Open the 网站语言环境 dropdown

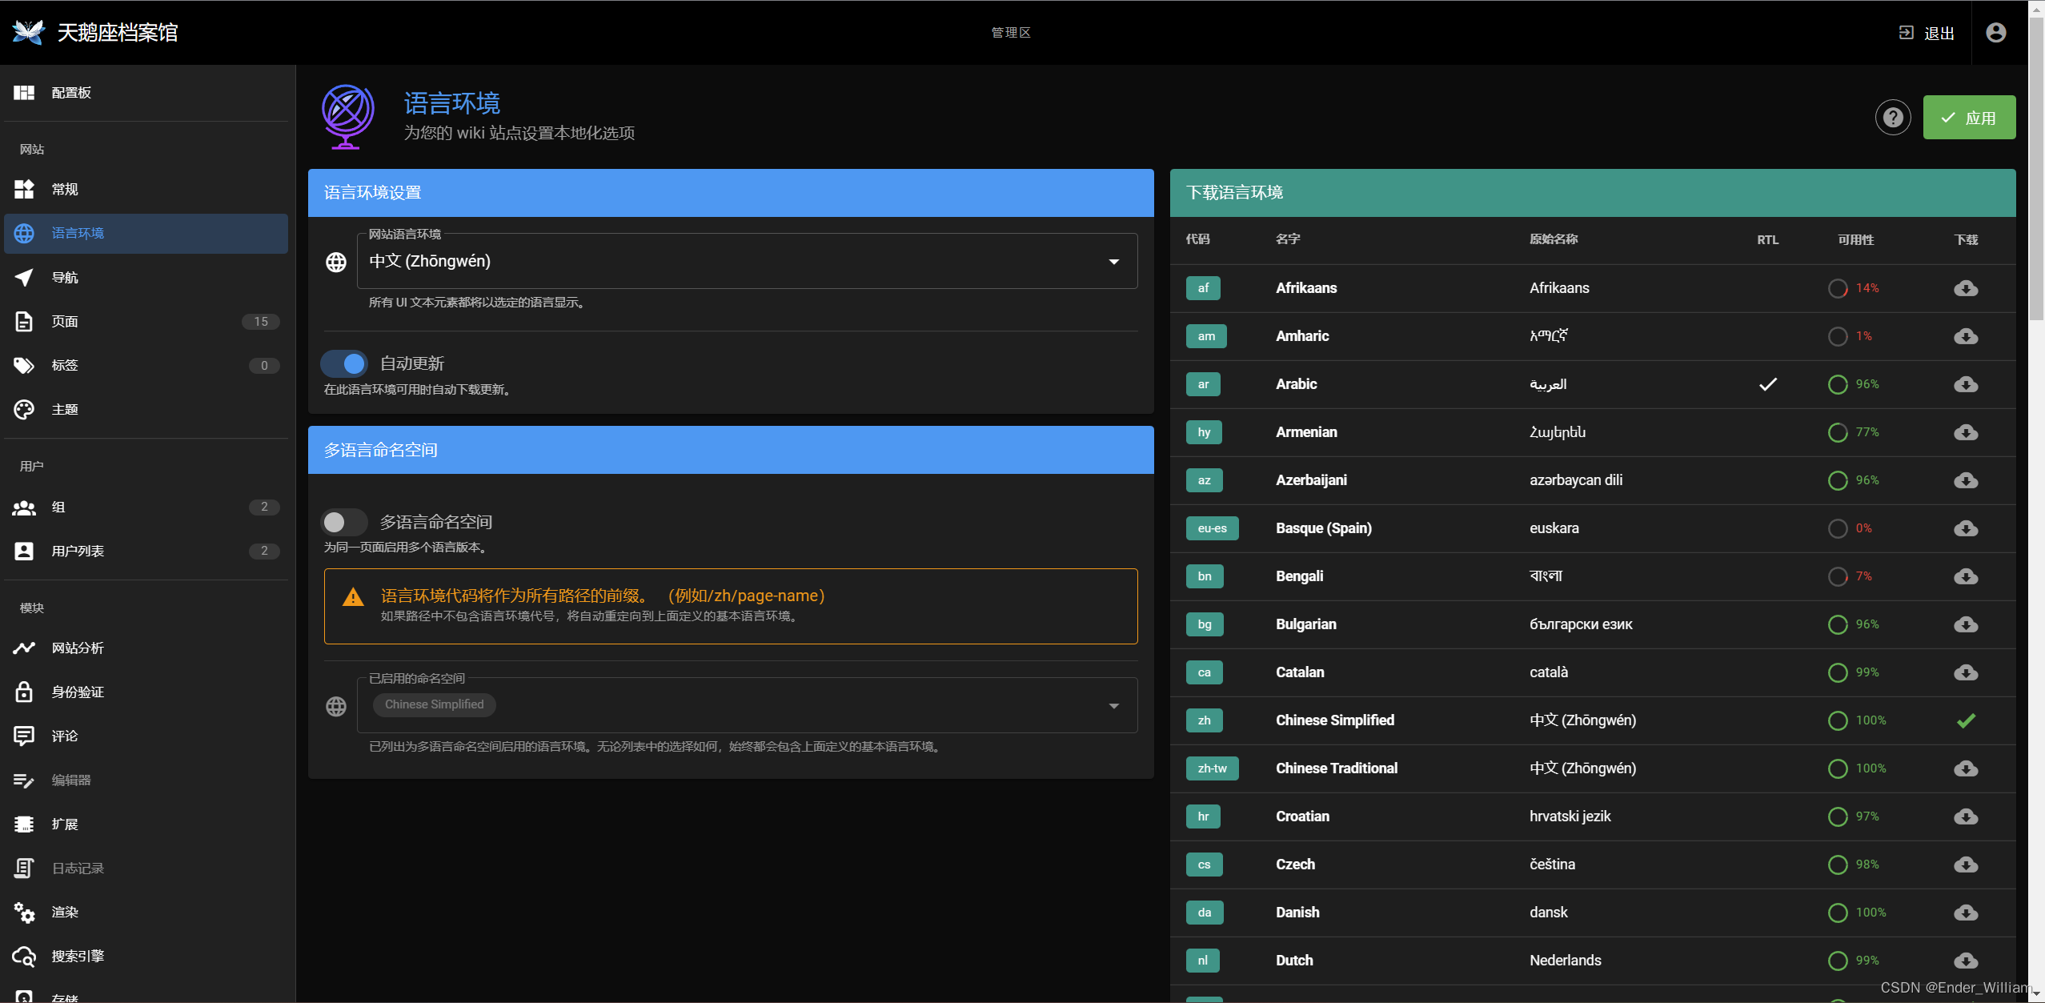[747, 261]
